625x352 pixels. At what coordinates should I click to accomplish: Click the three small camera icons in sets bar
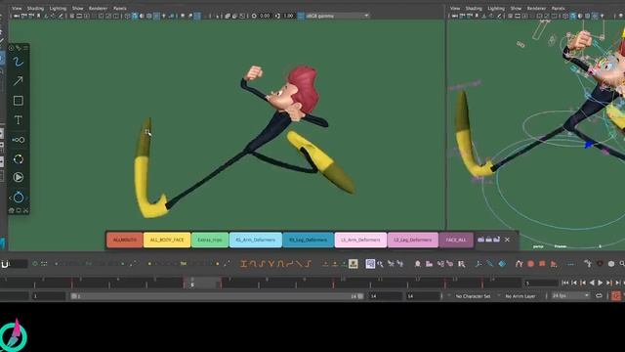point(488,240)
